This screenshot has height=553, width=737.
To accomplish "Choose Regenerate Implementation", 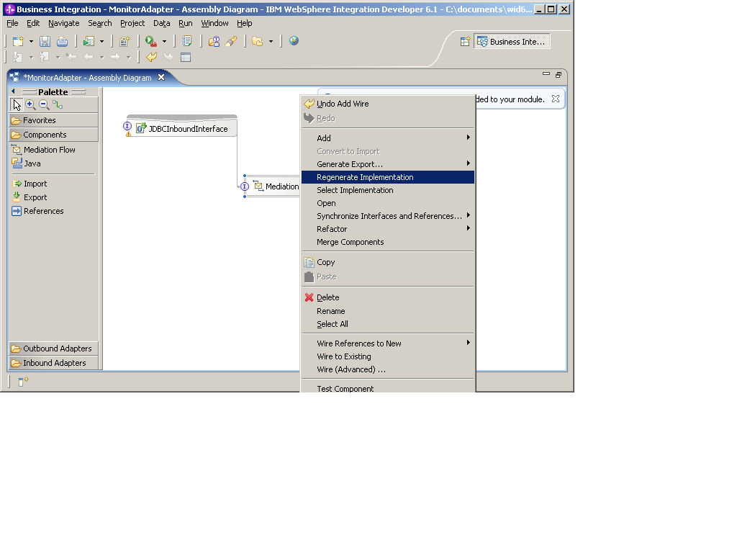I will (388, 177).
